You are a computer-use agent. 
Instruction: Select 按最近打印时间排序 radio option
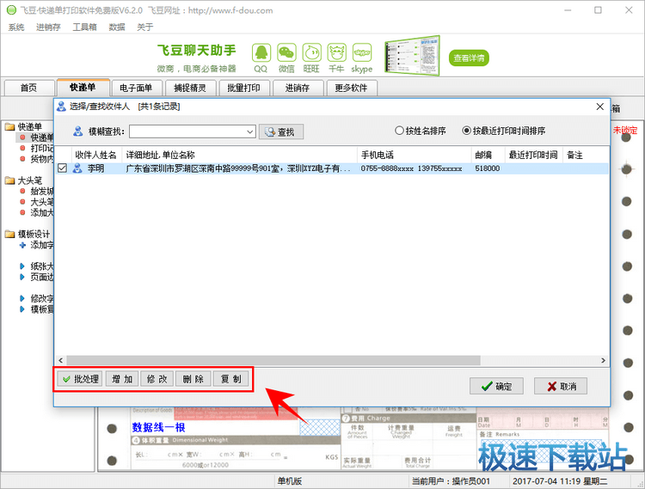coord(504,131)
